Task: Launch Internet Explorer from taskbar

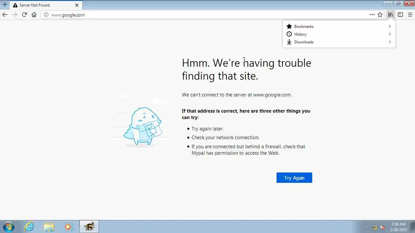Action: [x=29, y=227]
